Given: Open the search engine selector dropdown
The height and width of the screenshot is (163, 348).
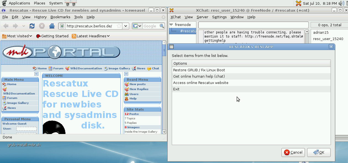Looking at the screenshot, I should pos(137,26).
